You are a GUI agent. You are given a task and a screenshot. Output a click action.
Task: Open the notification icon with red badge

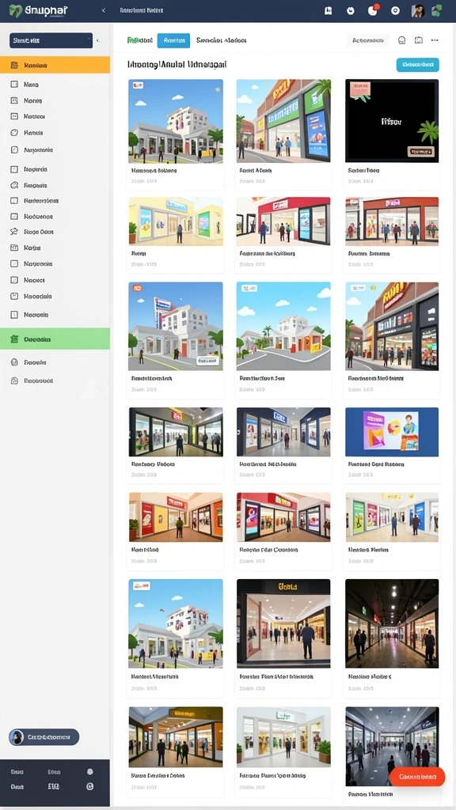click(373, 10)
